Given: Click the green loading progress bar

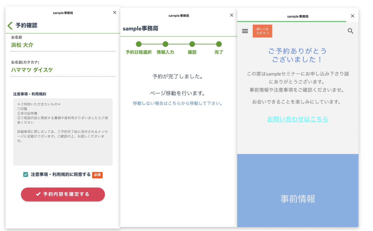Looking at the screenshot, I should point(291,21).
